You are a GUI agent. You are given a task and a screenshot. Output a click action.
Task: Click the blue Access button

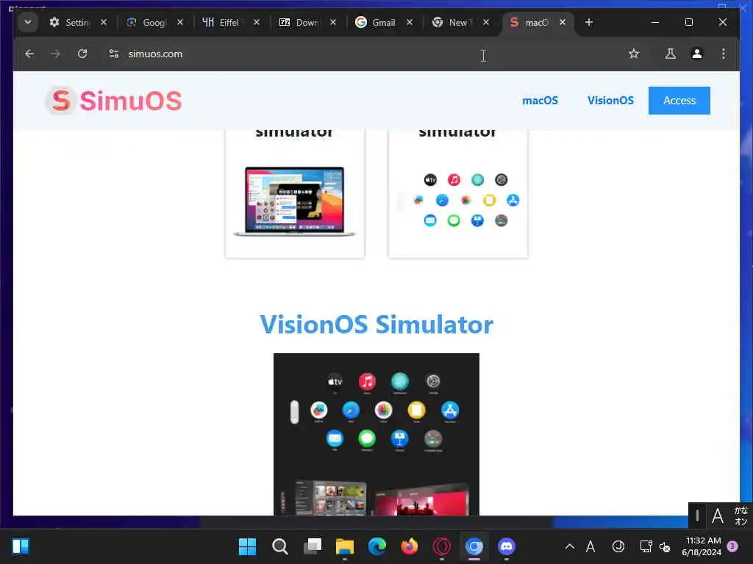pos(679,101)
